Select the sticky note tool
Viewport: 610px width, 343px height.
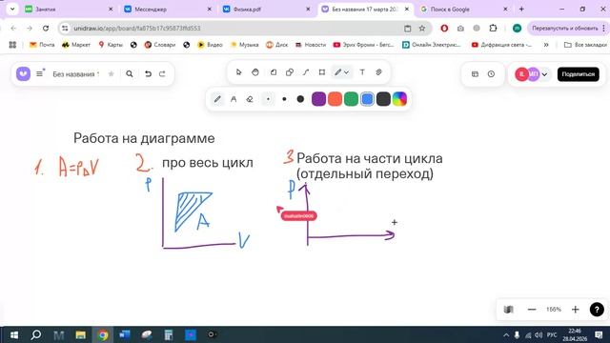[x=274, y=72]
